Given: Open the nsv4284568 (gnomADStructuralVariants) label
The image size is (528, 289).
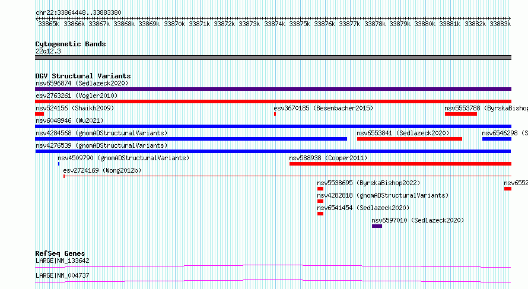Looking at the screenshot, I should pos(101,133).
